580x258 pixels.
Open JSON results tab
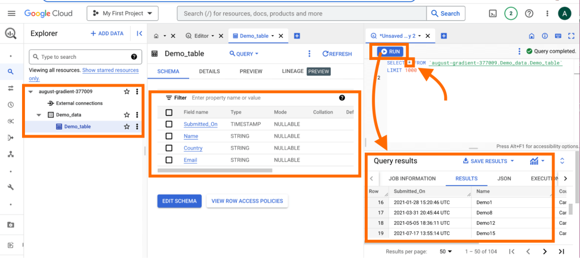pyautogui.click(x=504, y=179)
